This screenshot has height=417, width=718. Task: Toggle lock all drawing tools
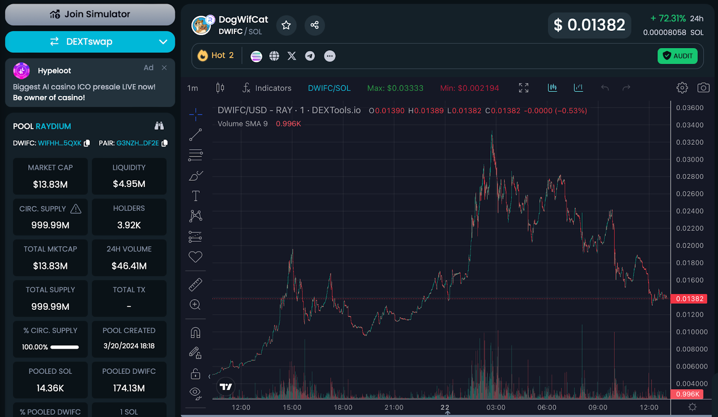coord(196,374)
